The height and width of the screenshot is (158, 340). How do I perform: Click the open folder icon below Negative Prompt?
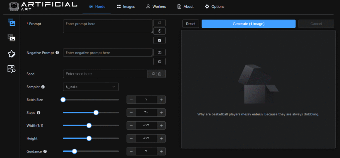click(x=159, y=61)
